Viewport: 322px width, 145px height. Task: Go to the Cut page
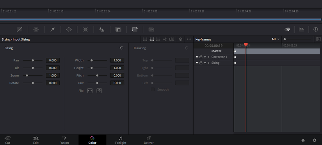(x=7, y=140)
